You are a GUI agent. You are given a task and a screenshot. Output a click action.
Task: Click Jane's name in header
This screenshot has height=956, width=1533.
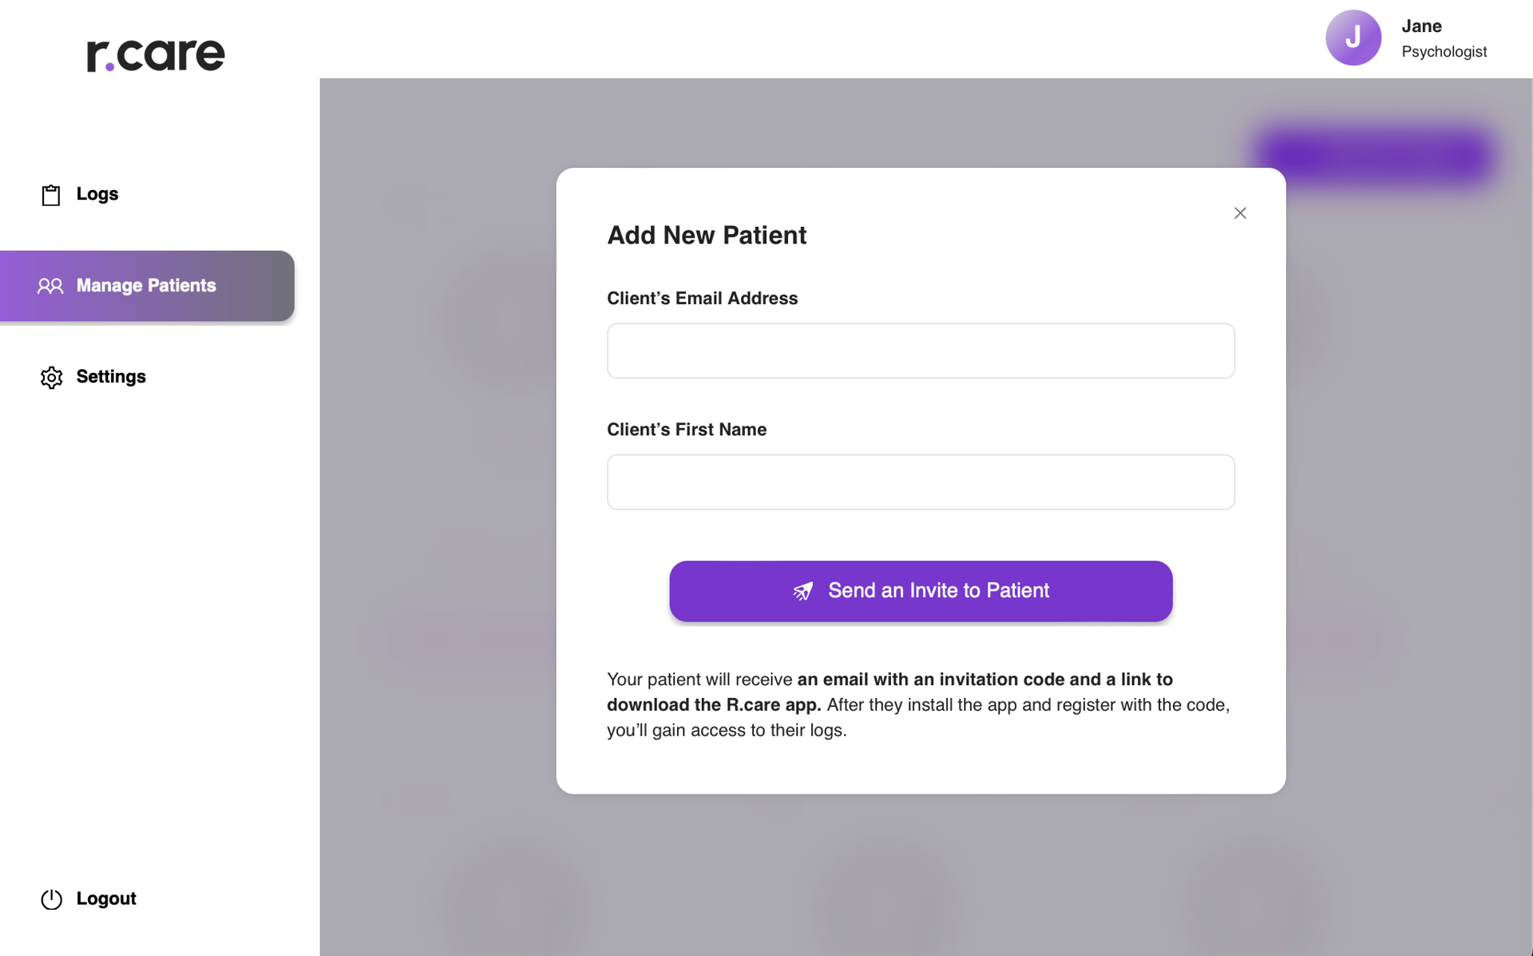coord(1422,26)
